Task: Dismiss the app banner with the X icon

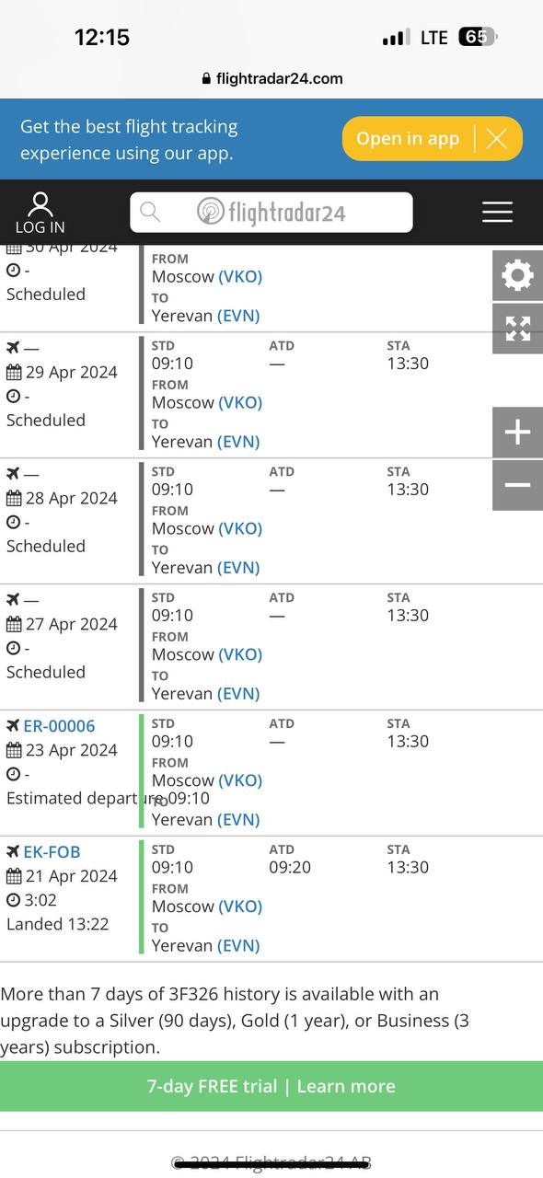Action: pos(497,139)
